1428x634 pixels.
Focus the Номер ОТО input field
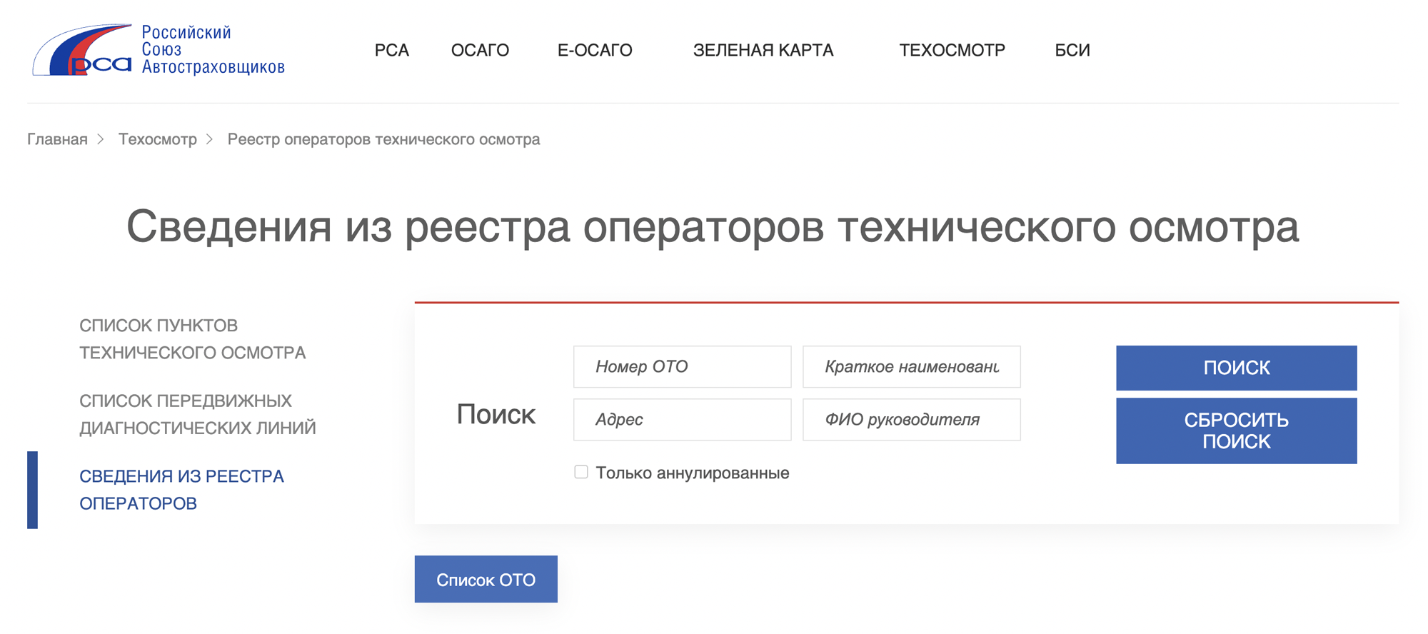(x=682, y=366)
